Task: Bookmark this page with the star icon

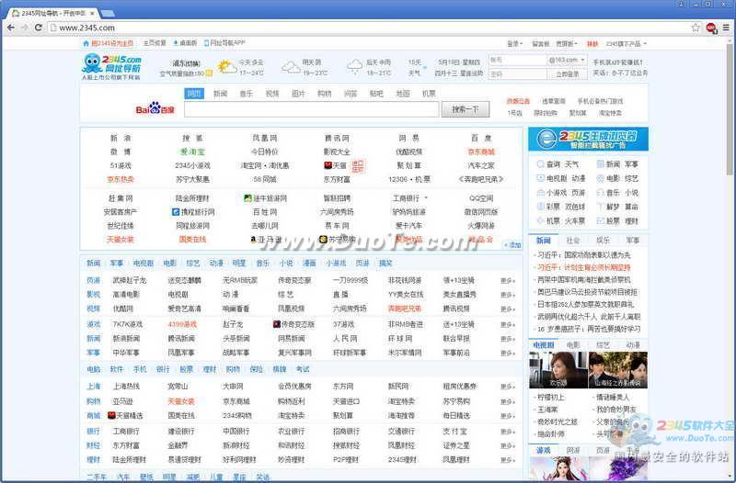Action: [696, 28]
